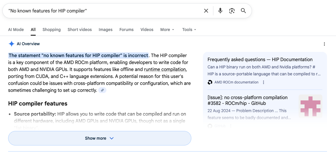Image resolution: width=336 pixels, height=153 pixels.
Task: Open Frequently asked questions HIP Documentation link
Action: [x=260, y=59]
